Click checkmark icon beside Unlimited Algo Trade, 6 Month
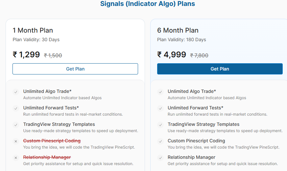The height and width of the screenshot is (171, 287). (160, 92)
